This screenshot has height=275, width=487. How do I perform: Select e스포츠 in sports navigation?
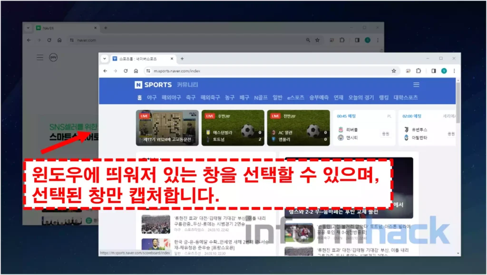click(x=296, y=98)
